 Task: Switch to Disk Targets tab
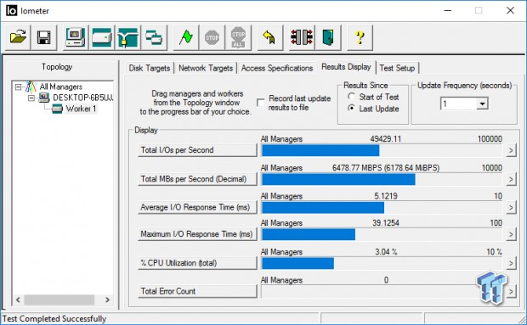(x=150, y=68)
